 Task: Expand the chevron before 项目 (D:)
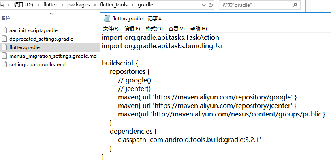9,5
